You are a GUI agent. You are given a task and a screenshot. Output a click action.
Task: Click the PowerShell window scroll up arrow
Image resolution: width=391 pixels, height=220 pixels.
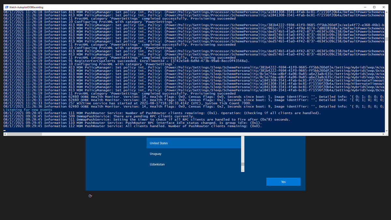(386, 12)
